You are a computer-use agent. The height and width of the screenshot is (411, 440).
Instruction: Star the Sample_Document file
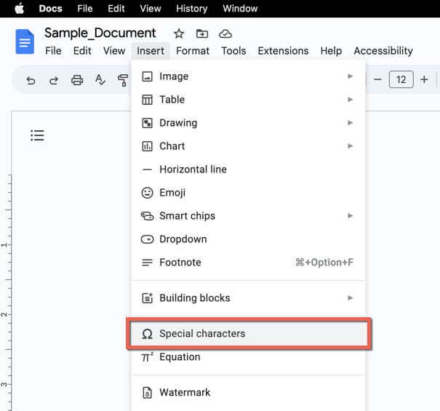point(179,34)
